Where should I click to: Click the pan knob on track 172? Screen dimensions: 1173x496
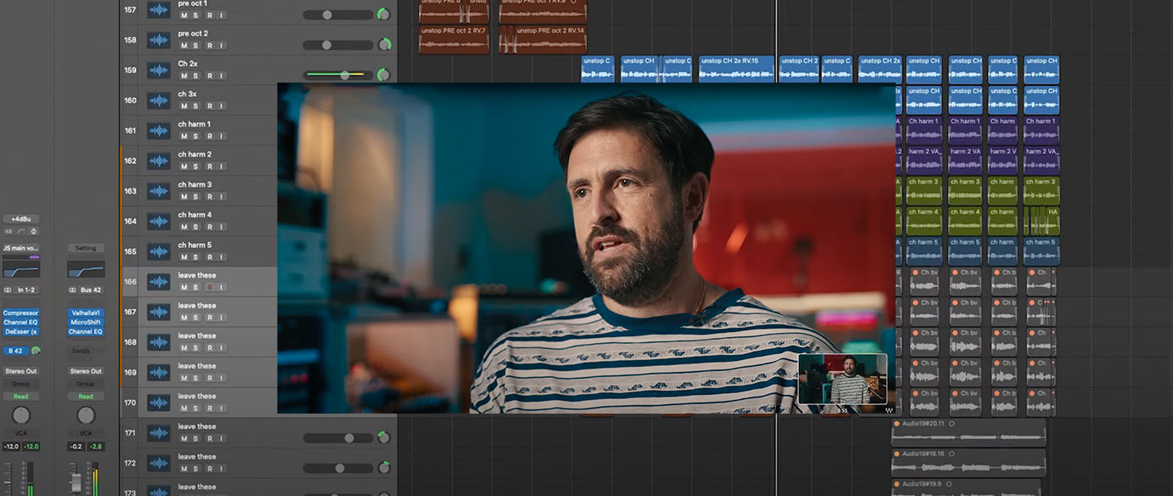[383, 468]
